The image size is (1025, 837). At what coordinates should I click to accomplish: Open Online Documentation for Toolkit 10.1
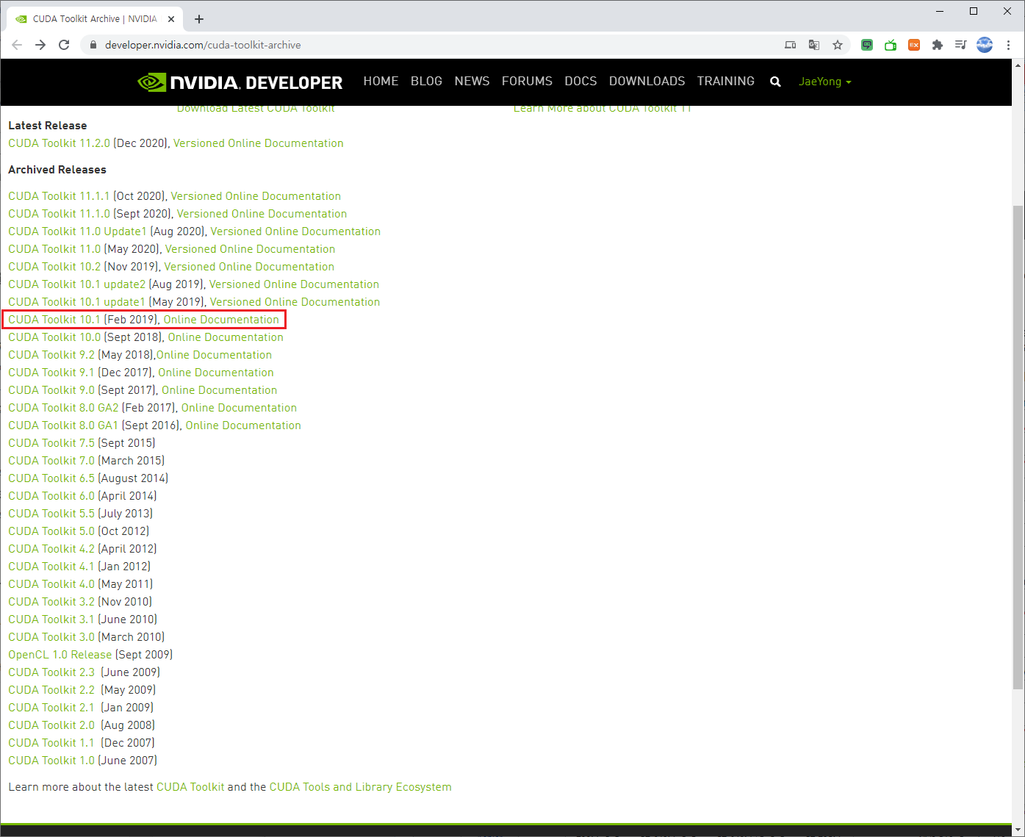[221, 320]
